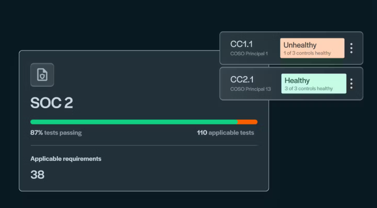
Task: Open the three-dot menu for CC2.1
Action: (351, 84)
